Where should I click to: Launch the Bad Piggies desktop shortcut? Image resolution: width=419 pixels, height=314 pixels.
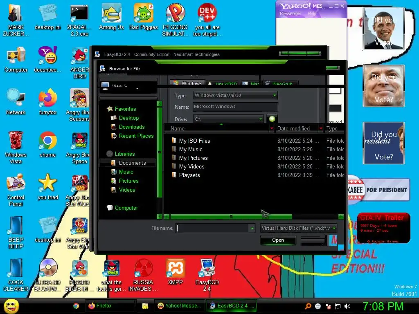pos(144,17)
